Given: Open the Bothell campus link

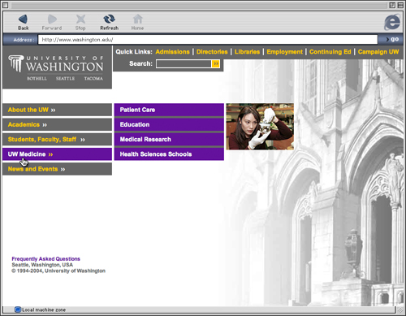Looking at the screenshot, I should tap(37, 79).
